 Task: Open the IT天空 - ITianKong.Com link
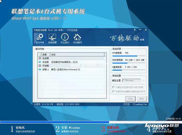pos(135,104)
